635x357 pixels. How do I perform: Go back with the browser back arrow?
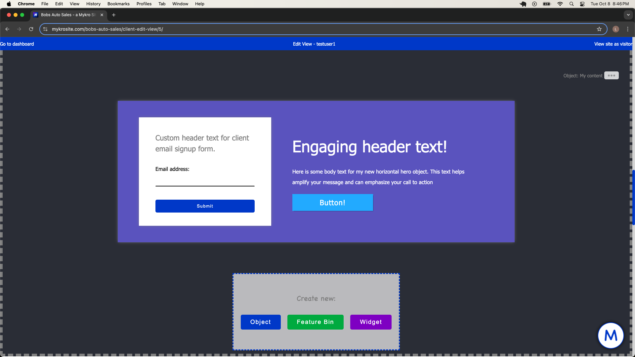(x=7, y=29)
